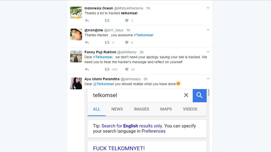Screen dimensions: 271x152
Task: Click the blue search magnifier button
Action: [199, 96]
